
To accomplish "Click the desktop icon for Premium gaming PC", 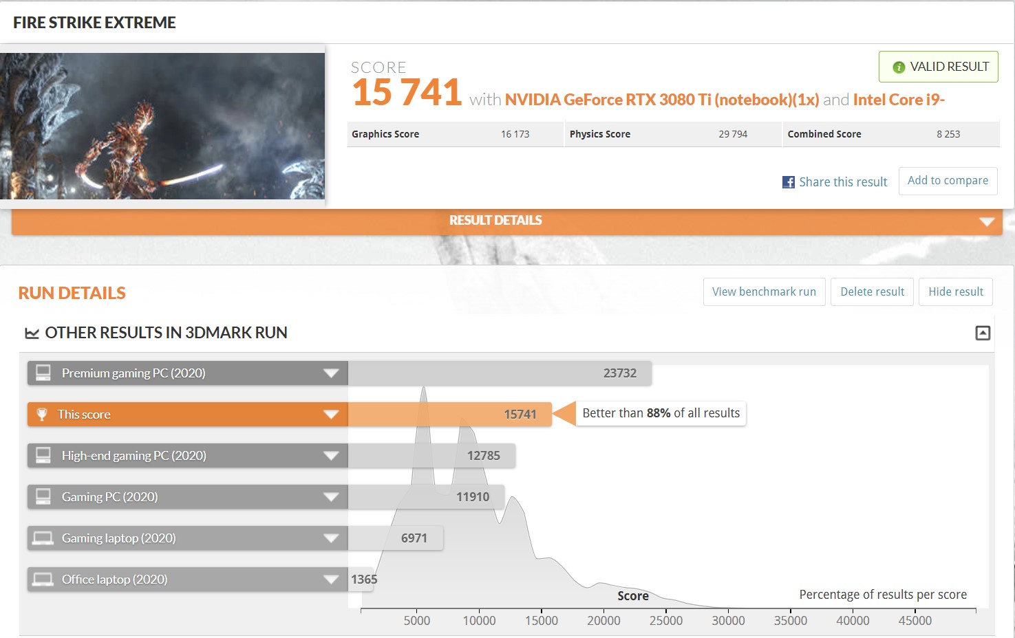I will (x=43, y=373).
